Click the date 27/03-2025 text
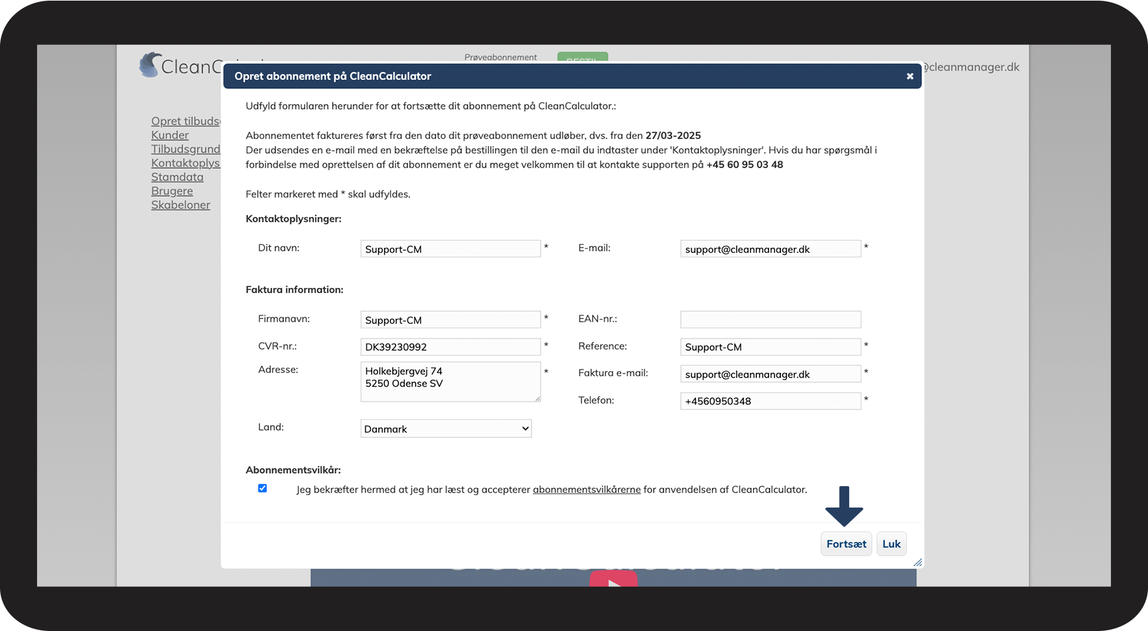This screenshot has width=1148, height=631. click(x=673, y=136)
